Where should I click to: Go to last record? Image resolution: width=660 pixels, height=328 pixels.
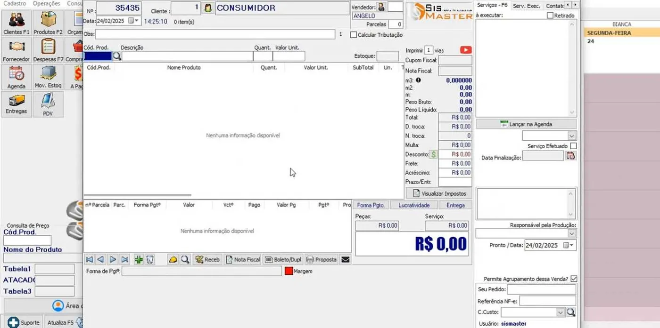click(124, 259)
